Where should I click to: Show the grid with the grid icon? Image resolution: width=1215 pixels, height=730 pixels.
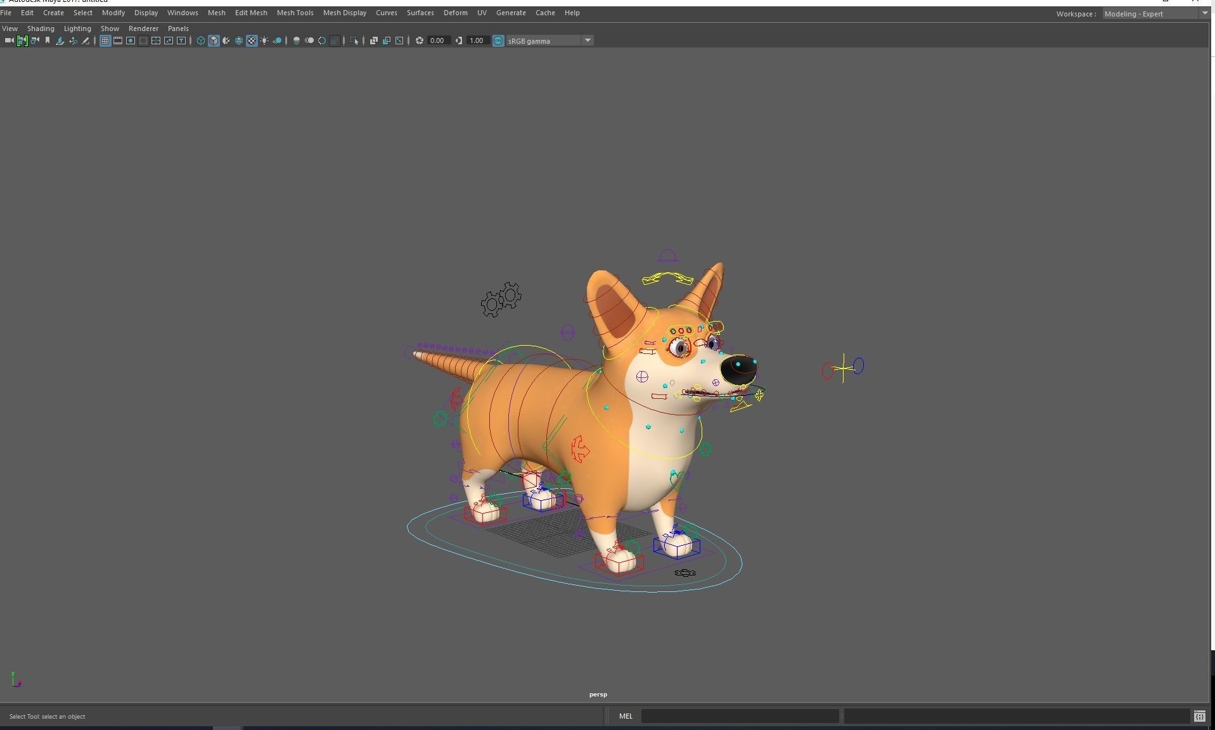105,41
